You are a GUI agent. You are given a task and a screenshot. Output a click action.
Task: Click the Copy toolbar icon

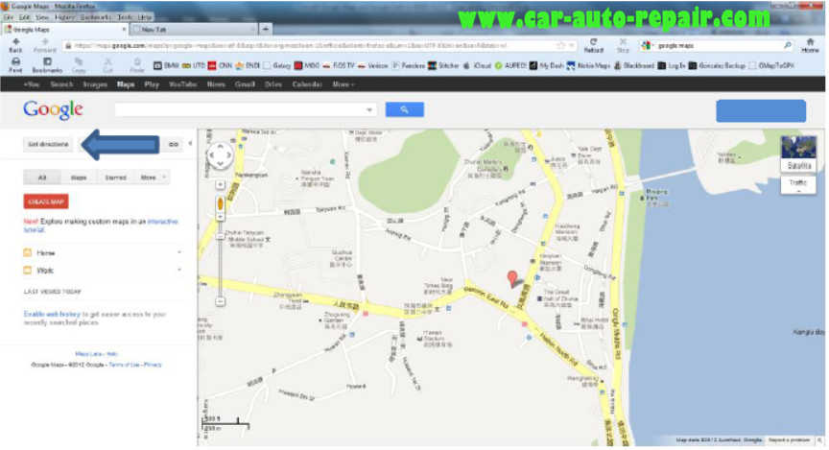pyautogui.click(x=79, y=65)
